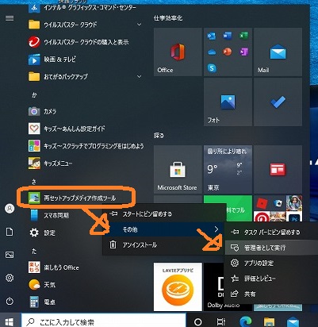This screenshot has height=327, width=318.
Task: Open the 天気 app in list
Action: point(42,285)
